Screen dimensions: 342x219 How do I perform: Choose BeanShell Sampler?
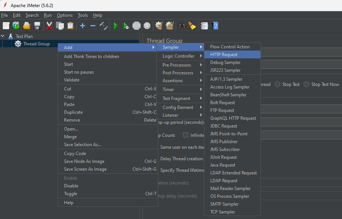(x=232, y=95)
